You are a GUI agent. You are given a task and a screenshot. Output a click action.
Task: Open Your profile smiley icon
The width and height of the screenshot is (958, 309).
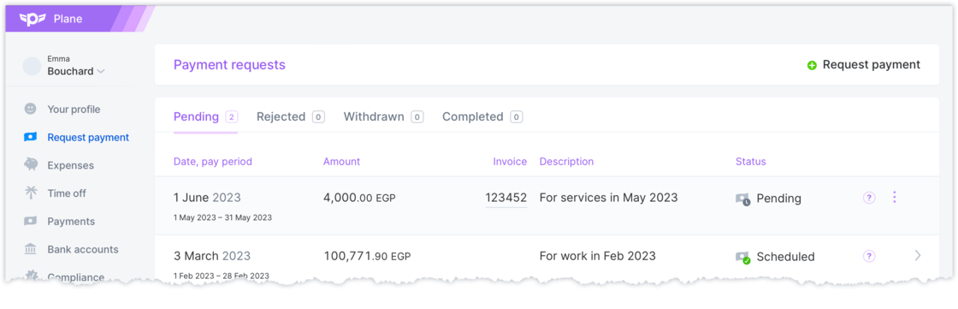(x=30, y=109)
